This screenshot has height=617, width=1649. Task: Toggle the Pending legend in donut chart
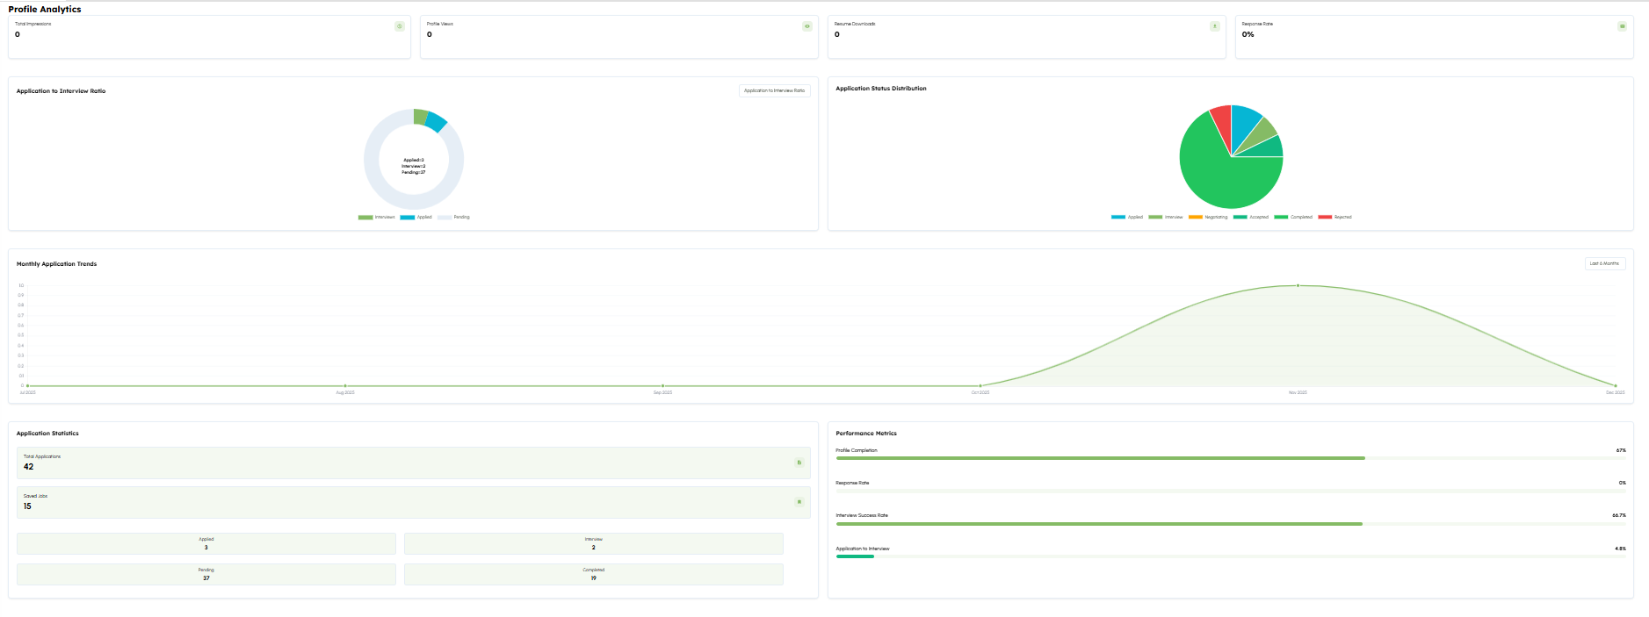click(x=454, y=217)
